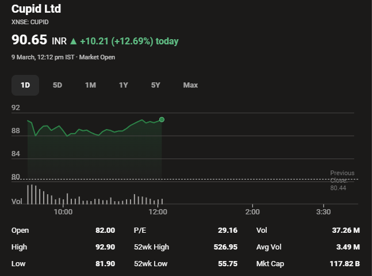Click the Previous Close 80.44 label
Viewport: 372px width, 276px height.
(342, 180)
